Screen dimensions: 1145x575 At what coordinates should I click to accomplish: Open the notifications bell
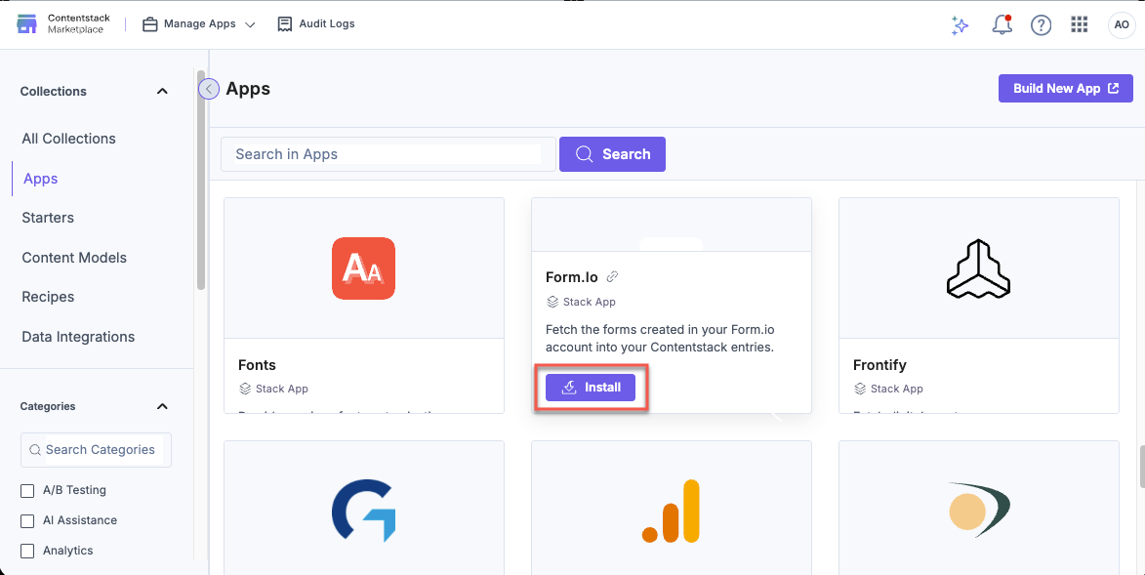[x=1002, y=24]
